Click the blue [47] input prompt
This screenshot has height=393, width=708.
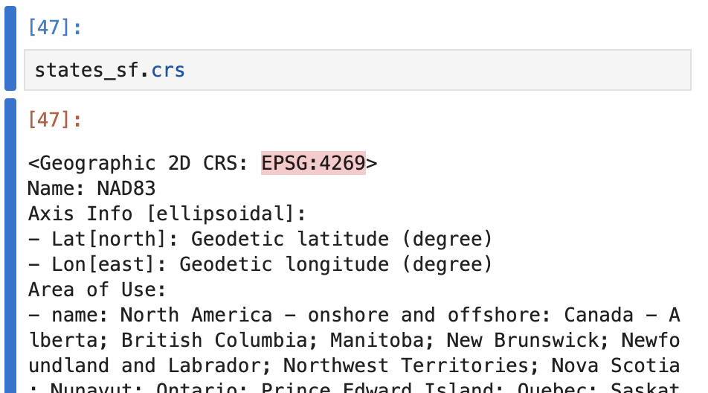coord(54,28)
